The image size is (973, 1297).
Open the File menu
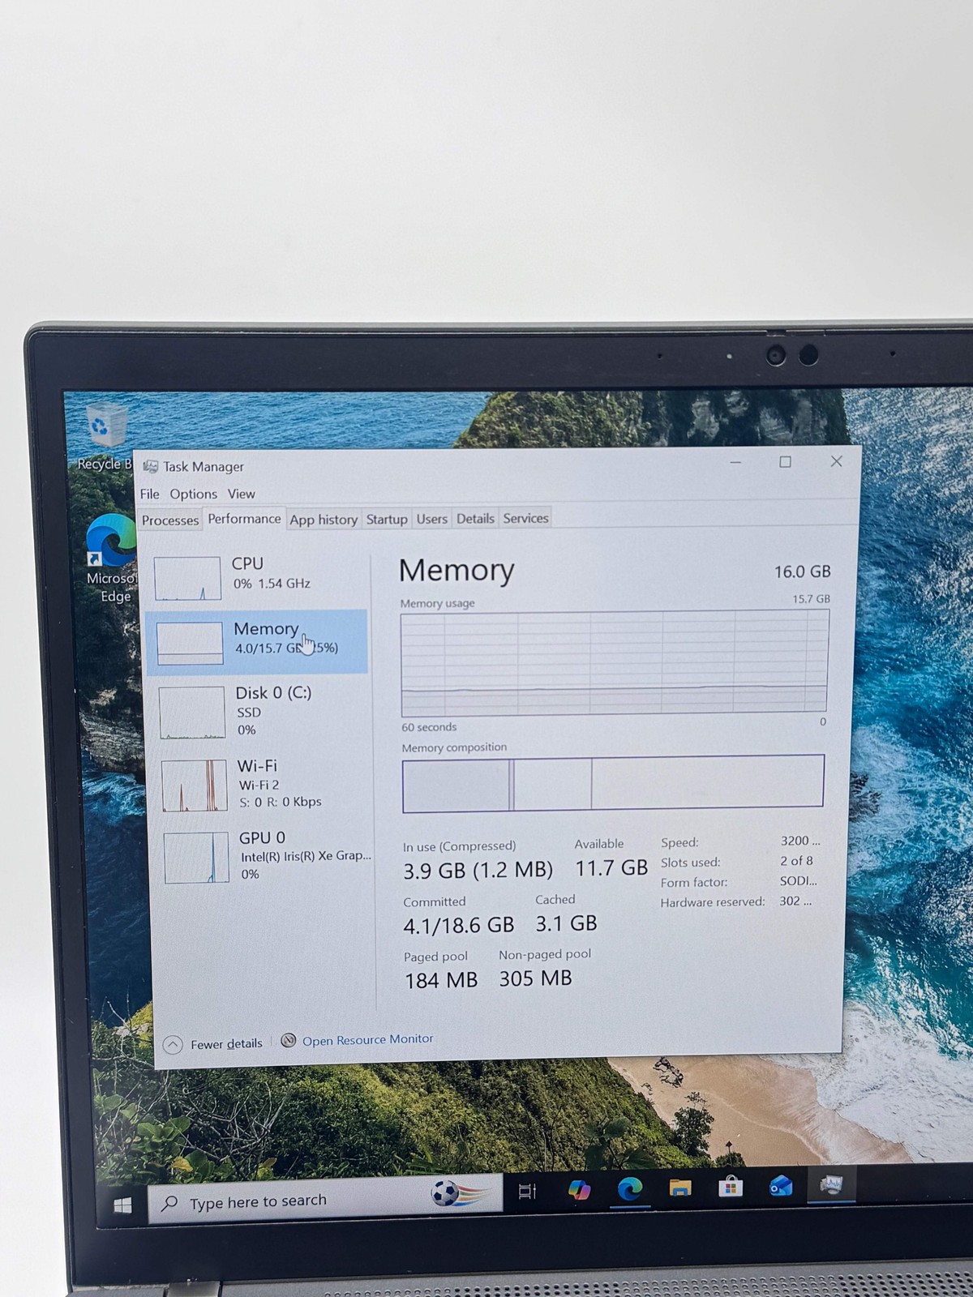149,494
